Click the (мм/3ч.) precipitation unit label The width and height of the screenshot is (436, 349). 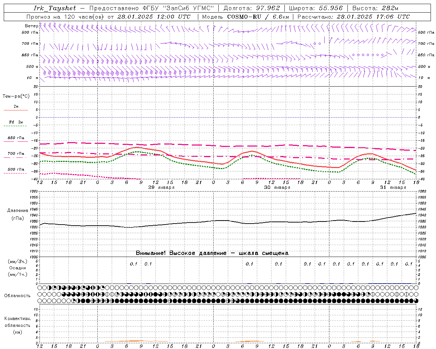[18, 261]
